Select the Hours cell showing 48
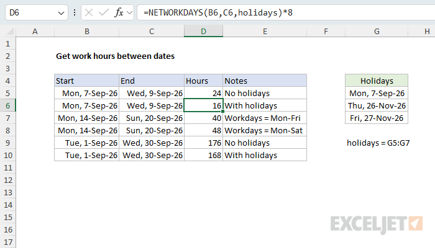Screen dimensions: 435x248 [203, 130]
